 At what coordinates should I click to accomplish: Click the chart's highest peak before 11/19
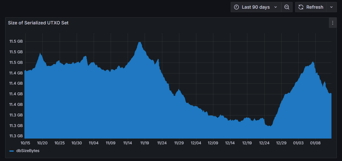(x=140, y=42)
